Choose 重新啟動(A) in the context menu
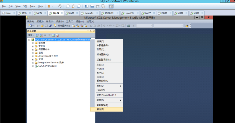This screenshot has height=123, width=235. coord(102,81)
